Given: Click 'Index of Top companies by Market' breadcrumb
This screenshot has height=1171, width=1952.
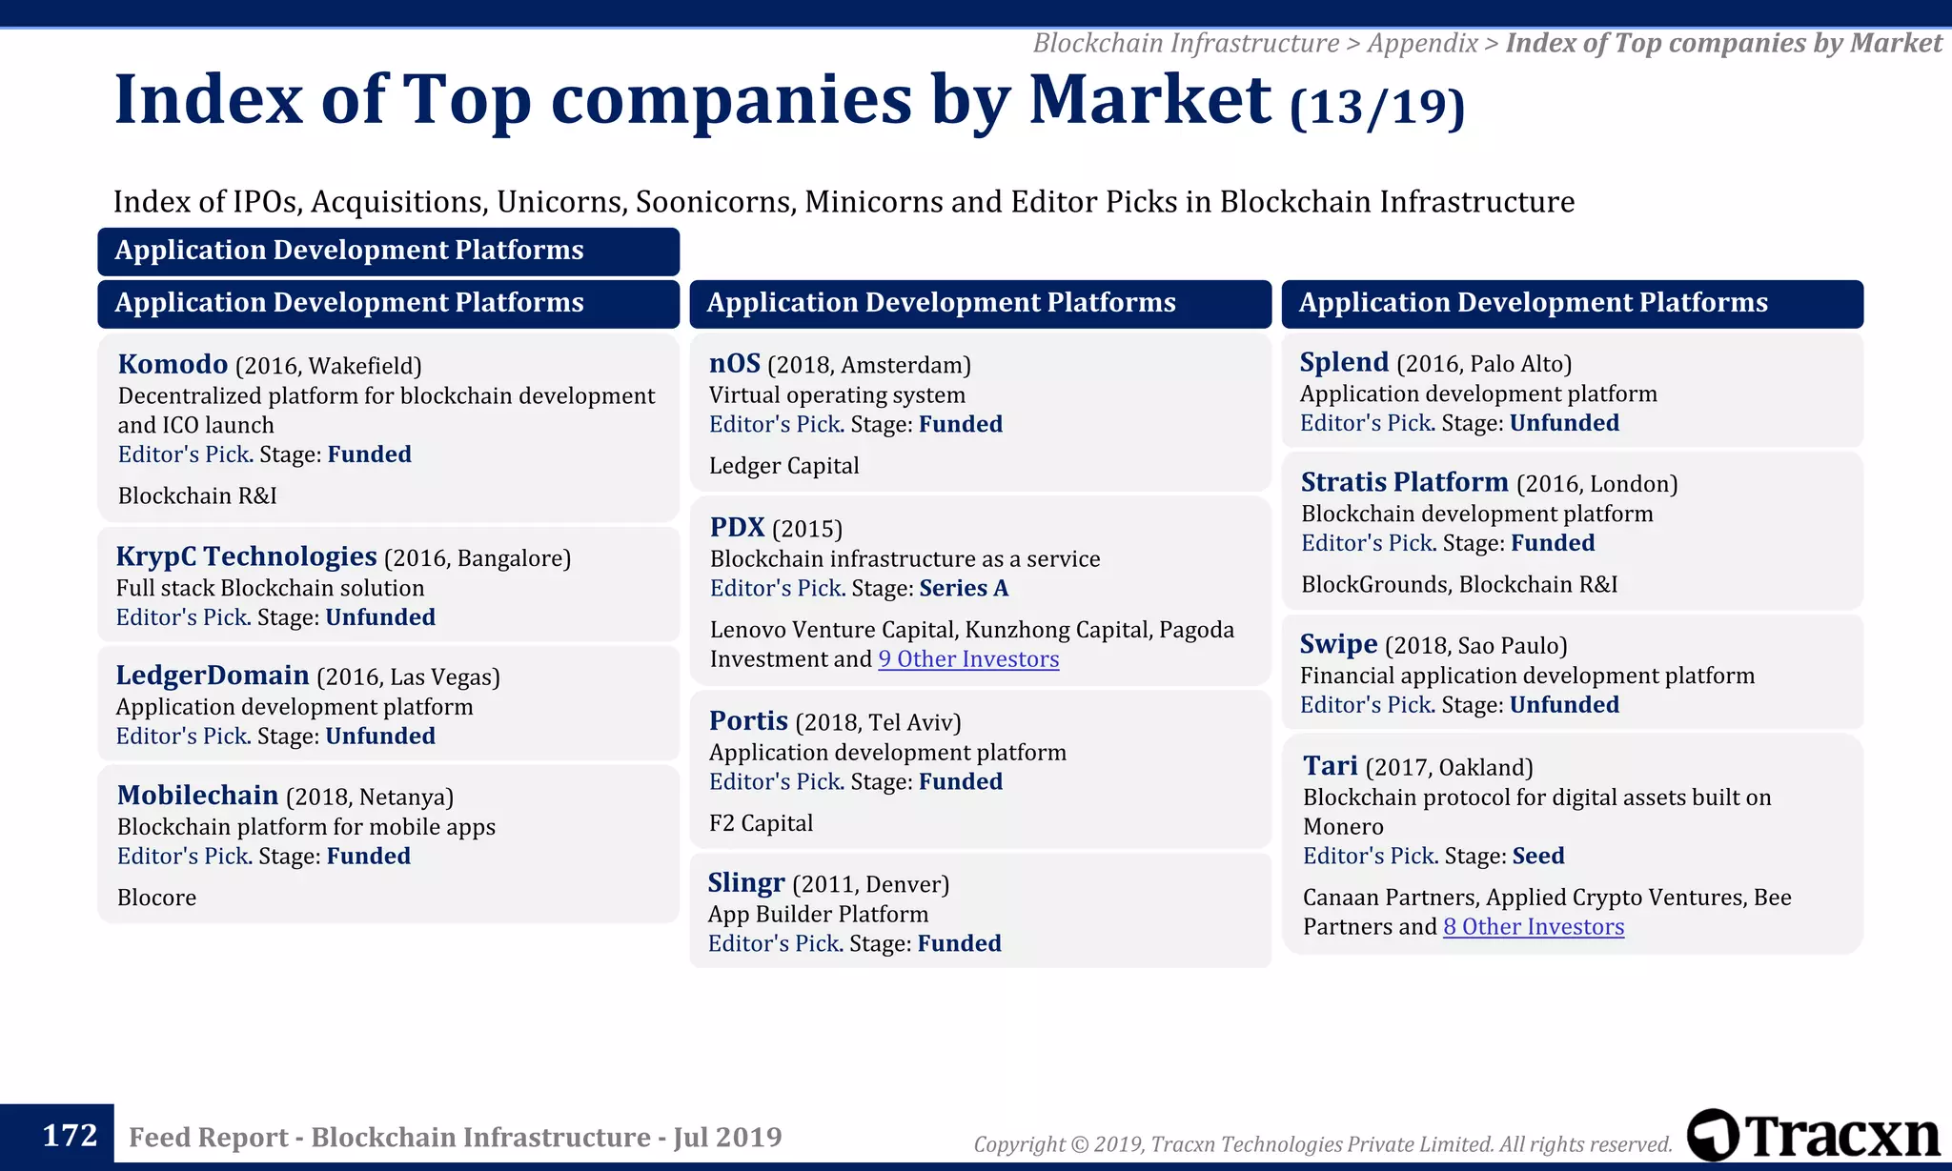Looking at the screenshot, I should 1723,43.
